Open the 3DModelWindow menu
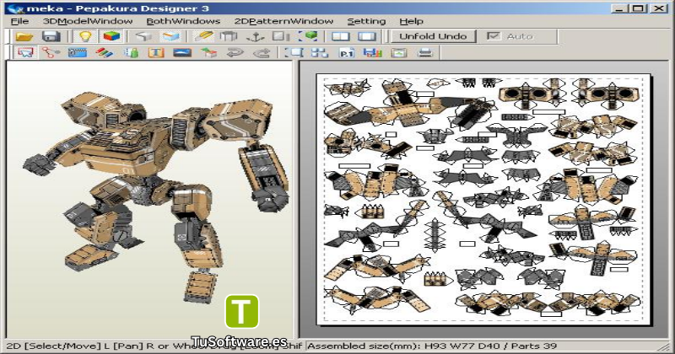The height and width of the screenshot is (354, 675). pyautogui.click(x=88, y=21)
